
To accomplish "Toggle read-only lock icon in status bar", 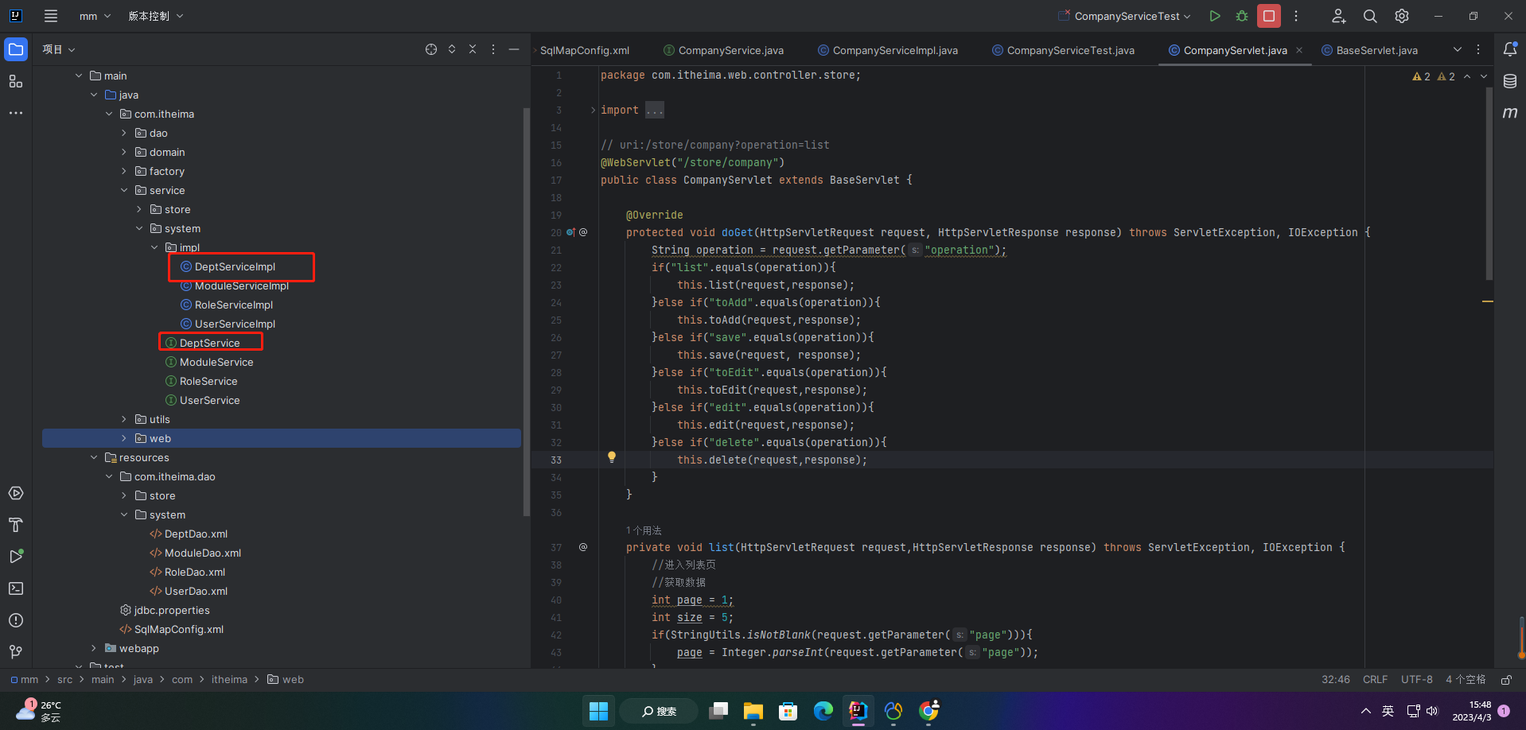I will (1506, 680).
